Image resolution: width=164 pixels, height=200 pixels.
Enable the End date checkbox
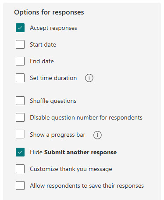[x=20, y=61]
